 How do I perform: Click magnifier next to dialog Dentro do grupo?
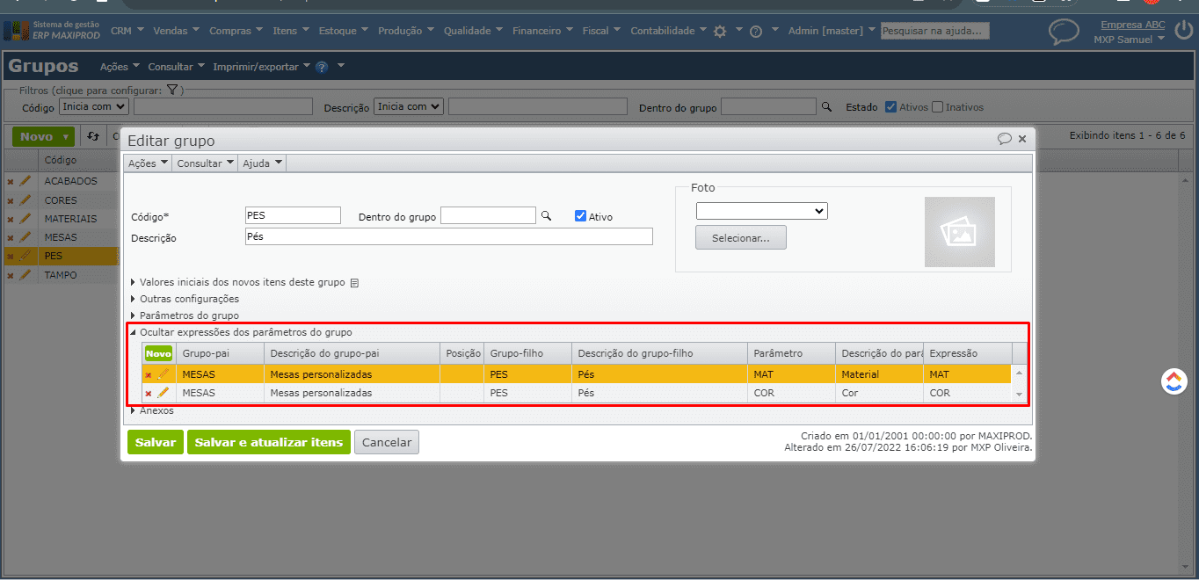[546, 215]
